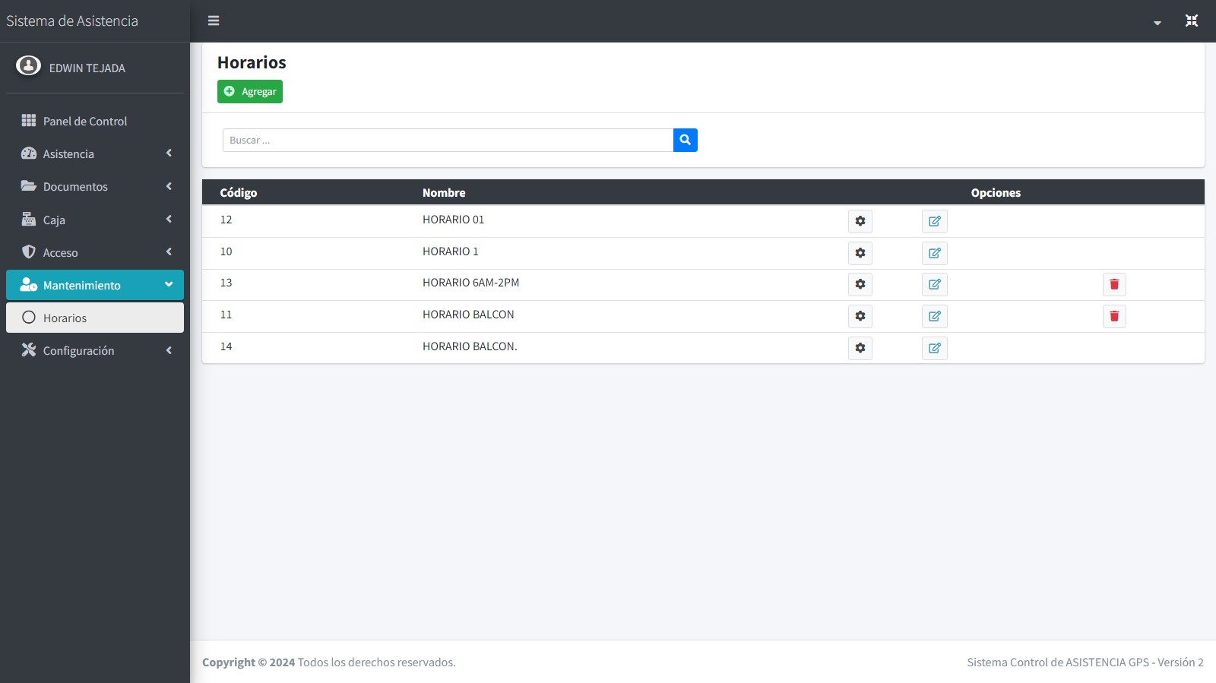Edit the HORARIO BALCON. row with code 14
The image size is (1216, 683).
point(934,348)
